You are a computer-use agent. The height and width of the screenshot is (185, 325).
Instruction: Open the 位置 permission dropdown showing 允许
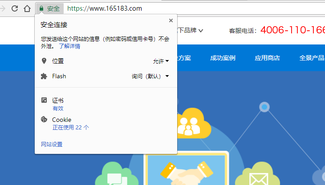coord(161,61)
